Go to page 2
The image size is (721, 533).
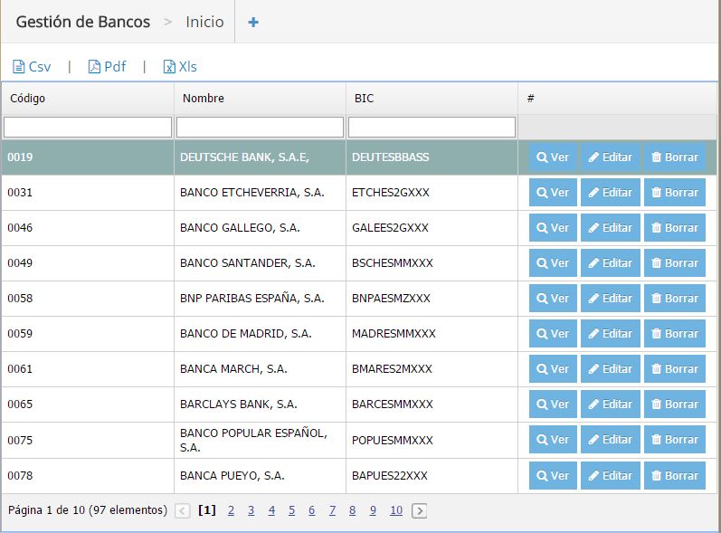pos(231,510)
